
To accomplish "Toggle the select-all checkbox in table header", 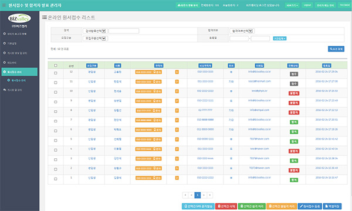I will click(56, 66).
